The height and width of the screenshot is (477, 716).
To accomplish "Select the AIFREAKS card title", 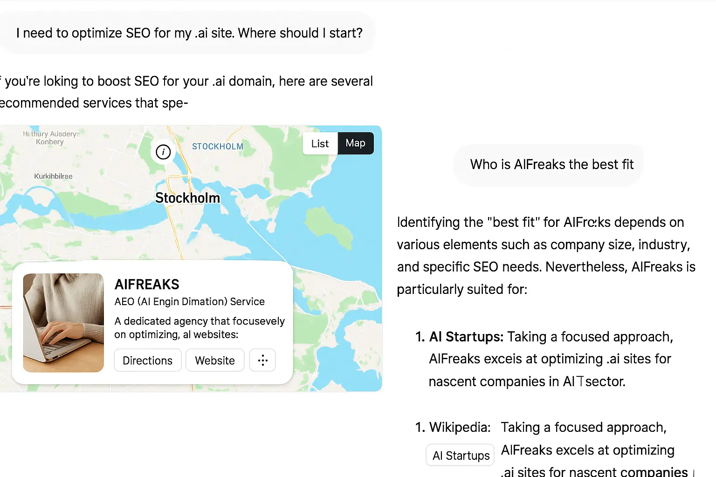I will [147, 284].
